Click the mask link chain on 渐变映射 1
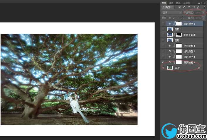 tap(174, 62)
